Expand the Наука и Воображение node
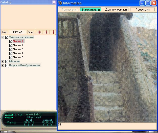 pos(3,65)
